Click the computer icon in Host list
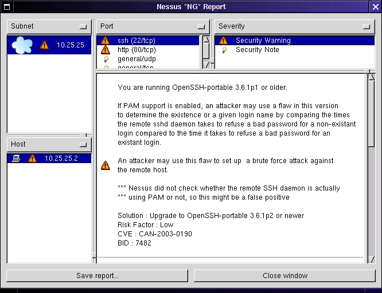This screenshot has width=382, height=293. click(16, 159)
